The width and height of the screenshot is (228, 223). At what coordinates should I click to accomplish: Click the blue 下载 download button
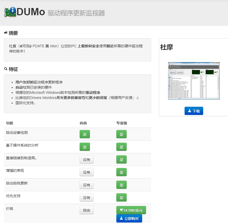click(194, 111)
